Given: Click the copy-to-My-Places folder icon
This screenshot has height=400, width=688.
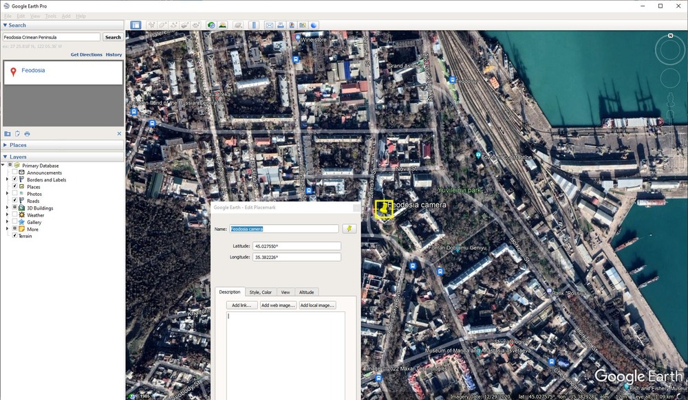Looking at the screenshot, I should pyautogui.click(x=8, y=133).
